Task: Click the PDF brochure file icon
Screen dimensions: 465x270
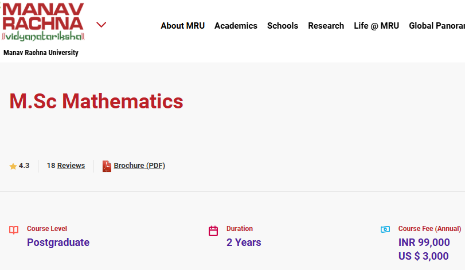Action: pos(107,166)
